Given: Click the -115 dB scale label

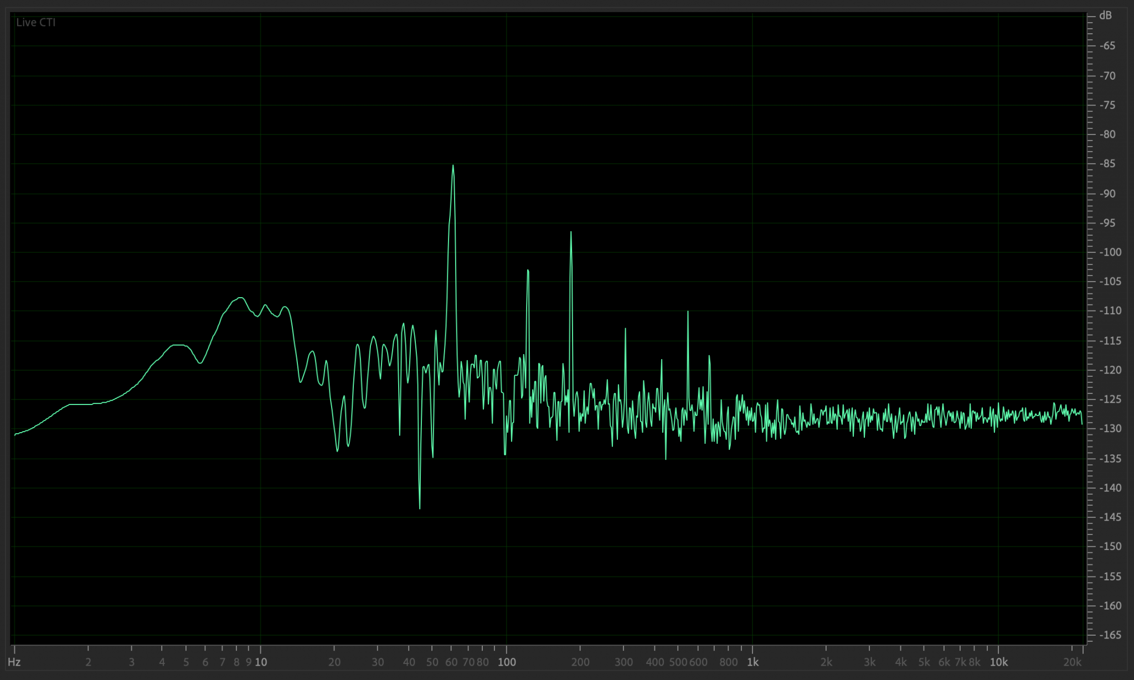Looking at the screenshot, I should click(1110, 341).
